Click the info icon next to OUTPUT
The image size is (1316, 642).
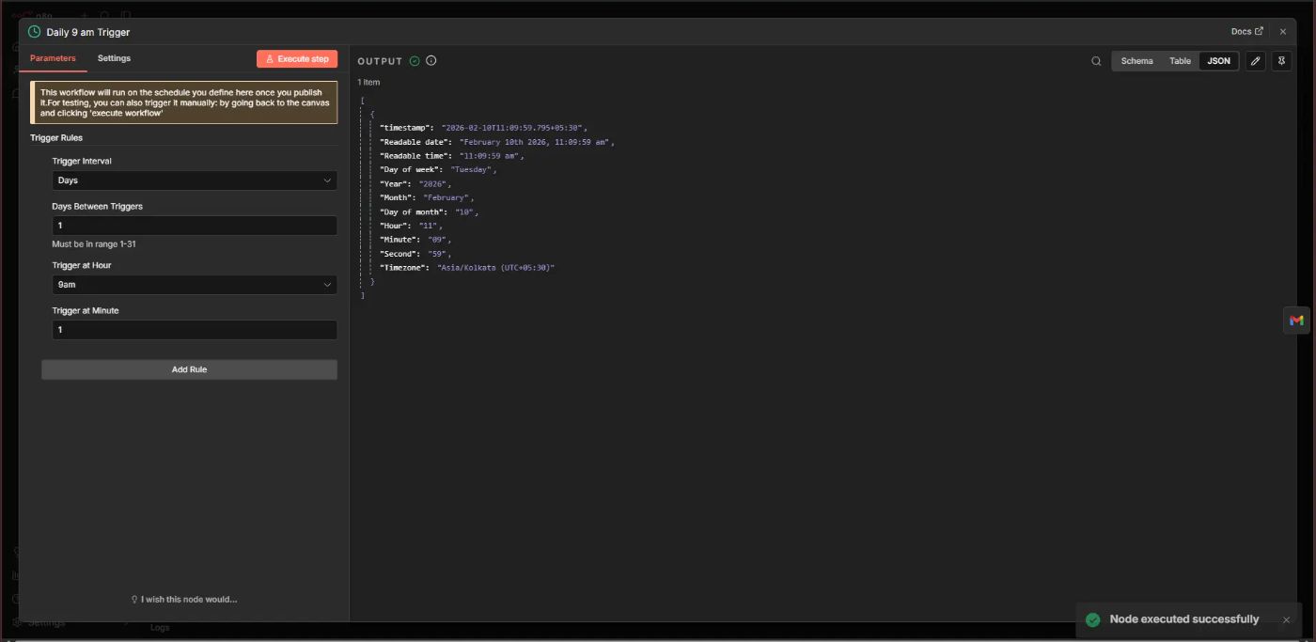coord(431,61)
